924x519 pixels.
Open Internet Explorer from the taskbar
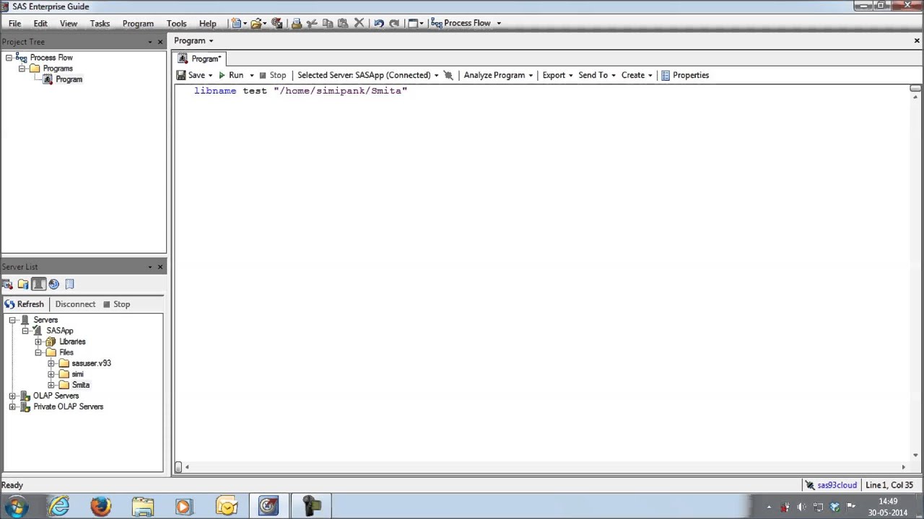coord(58,506)
